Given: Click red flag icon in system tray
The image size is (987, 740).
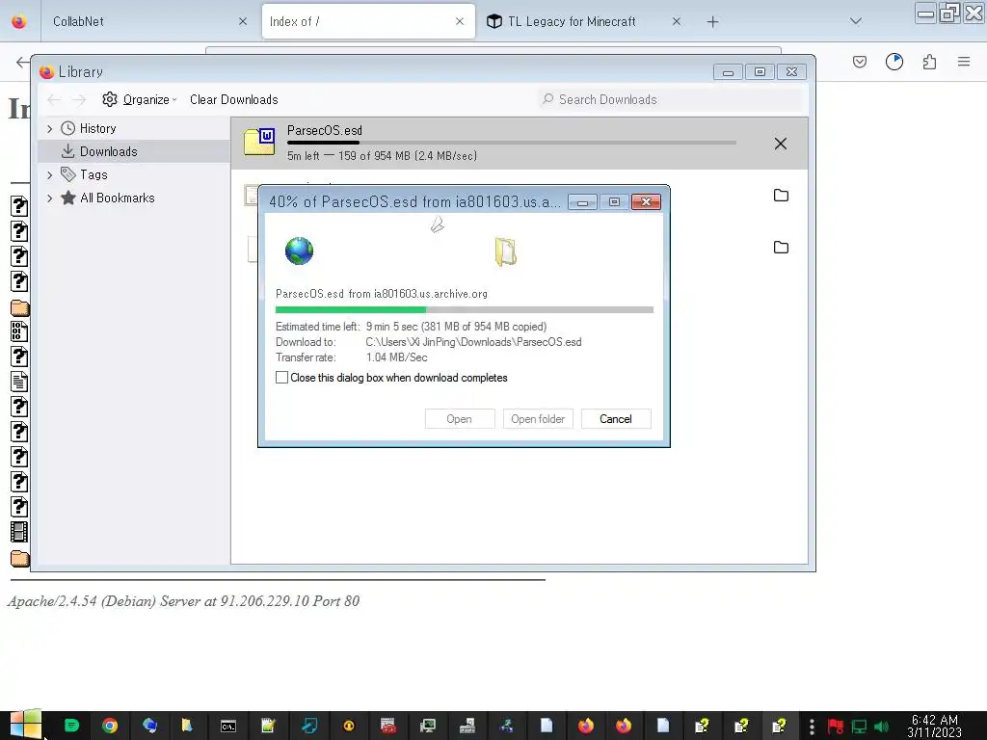Looking at the screenshot, I should click(x=836, y=727).
